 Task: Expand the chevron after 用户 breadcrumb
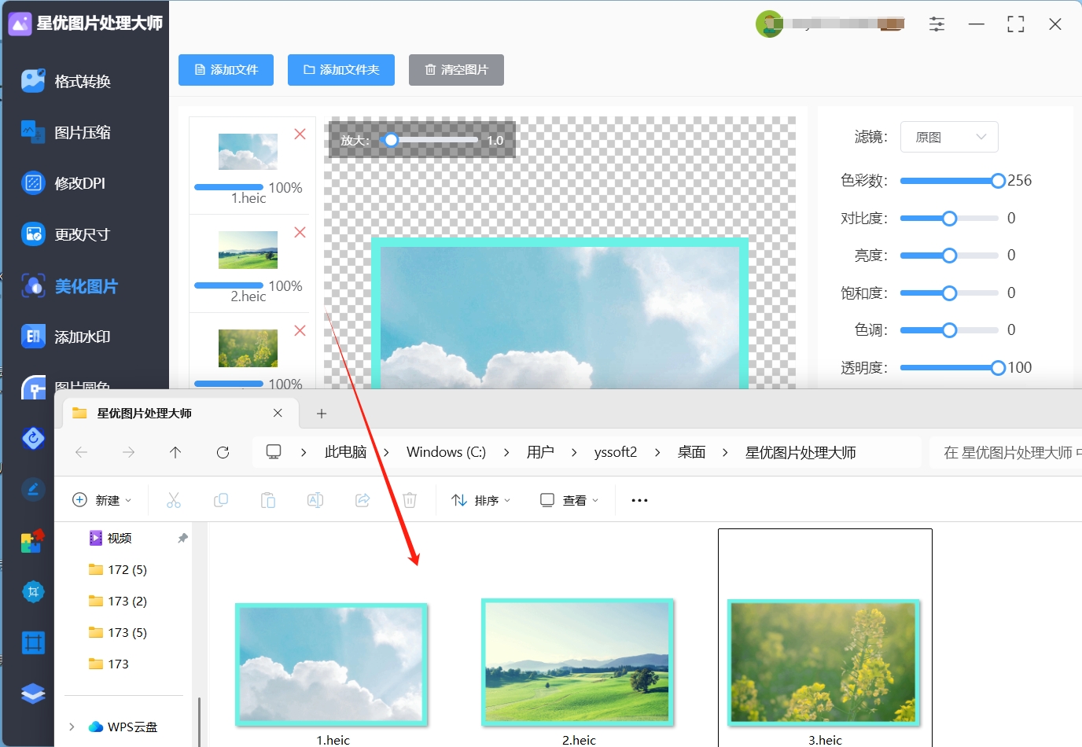(x=574, y=452)
